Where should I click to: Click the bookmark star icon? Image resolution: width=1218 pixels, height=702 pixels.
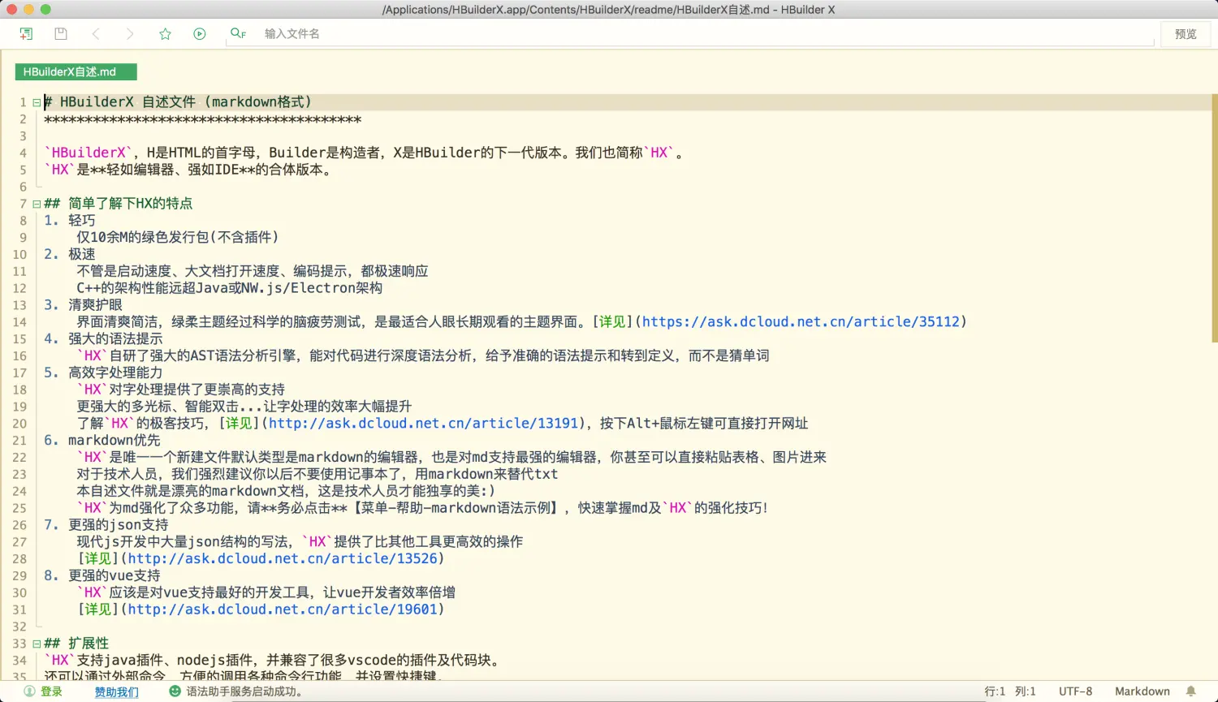pos(165,33)
